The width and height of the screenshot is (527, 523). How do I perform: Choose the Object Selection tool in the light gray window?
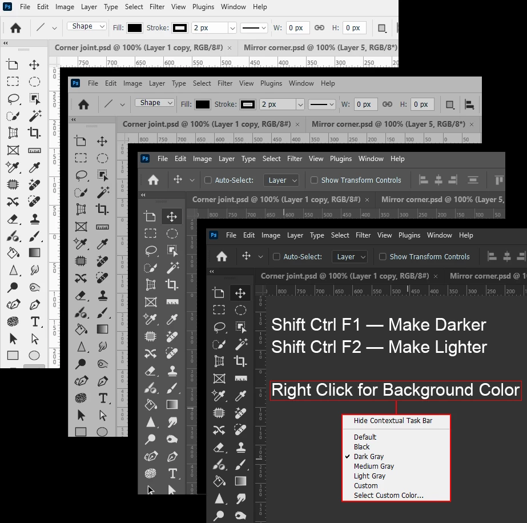coord(103,175)
